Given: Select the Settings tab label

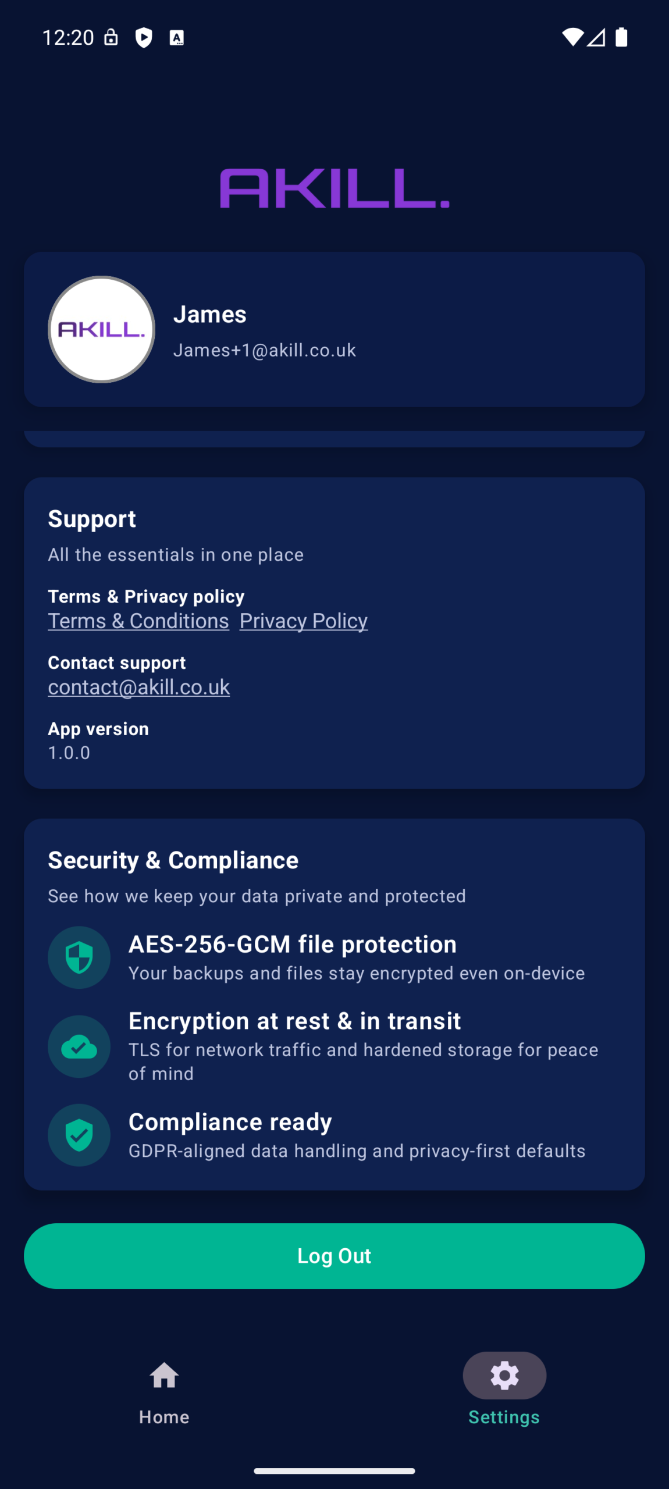Looking at the screenshot, I should pyautogui.click(x=504, y=1417).
